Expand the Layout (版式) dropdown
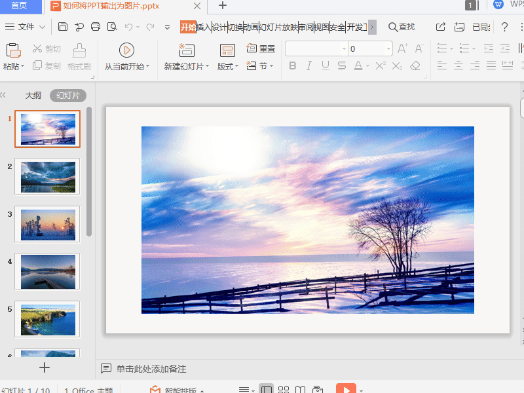The width and height of the screenshot is (524, 393). tap(228, 66)
